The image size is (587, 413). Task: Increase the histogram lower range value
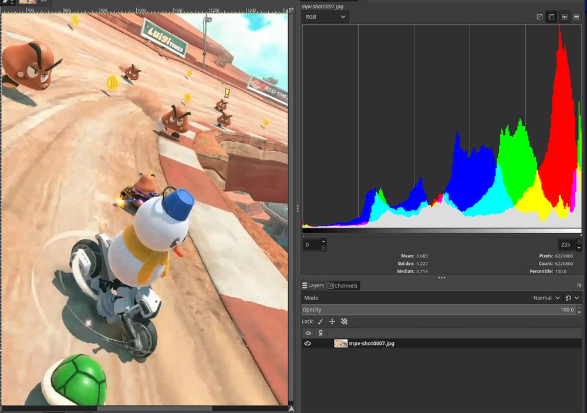coord(323,241)
